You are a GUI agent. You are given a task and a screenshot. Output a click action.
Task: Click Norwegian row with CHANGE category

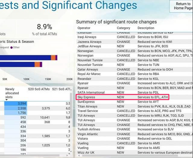[135, 55]
